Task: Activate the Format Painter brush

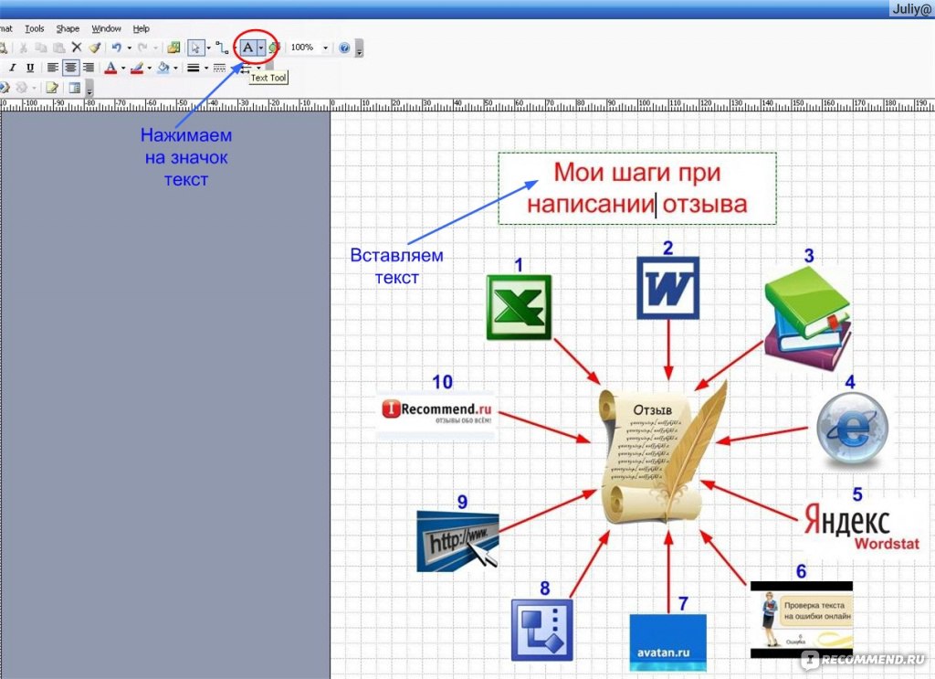Action: [x=94, y=48]
